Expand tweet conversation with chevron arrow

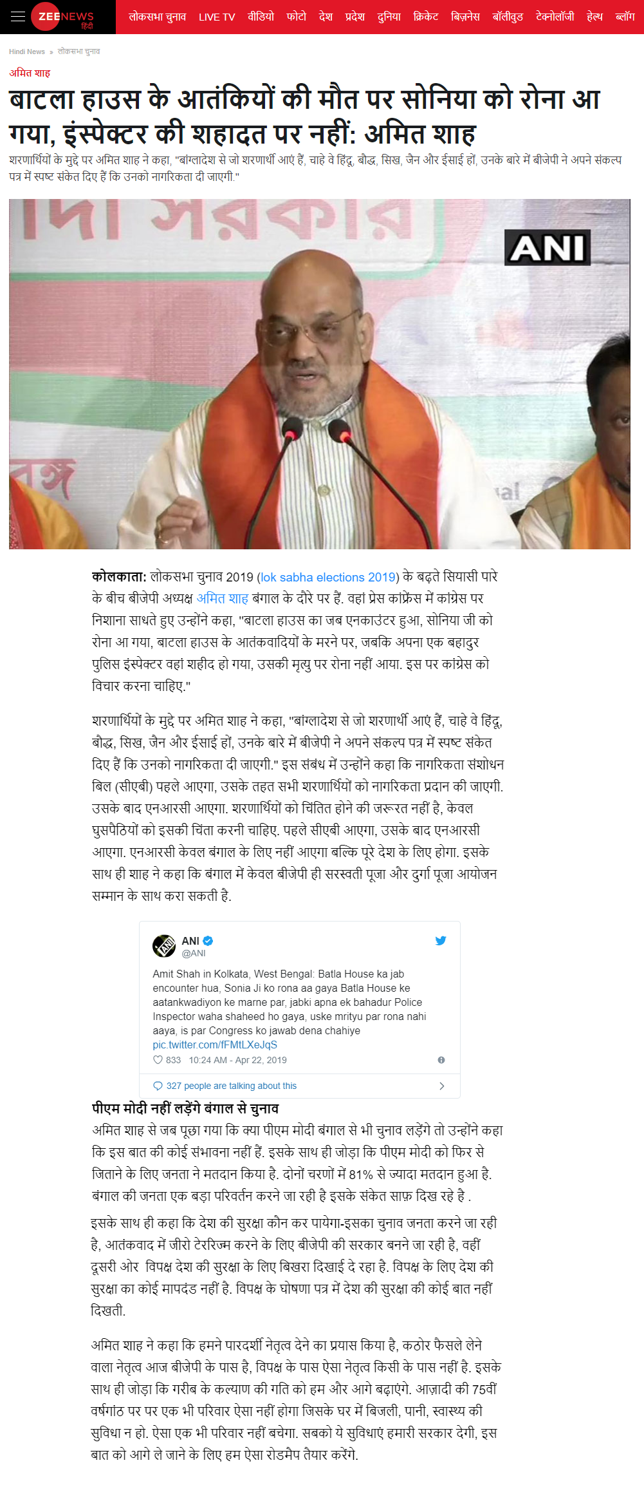coord(442,1086)
